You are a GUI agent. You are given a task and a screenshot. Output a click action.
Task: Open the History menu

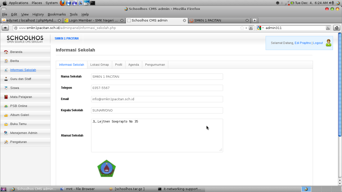(38, 14)
